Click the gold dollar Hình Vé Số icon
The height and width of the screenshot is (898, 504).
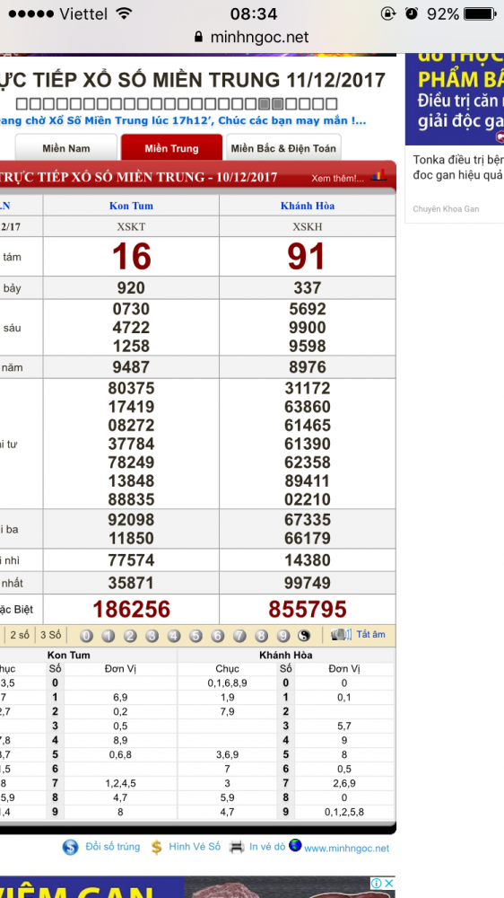pos(157,848)
